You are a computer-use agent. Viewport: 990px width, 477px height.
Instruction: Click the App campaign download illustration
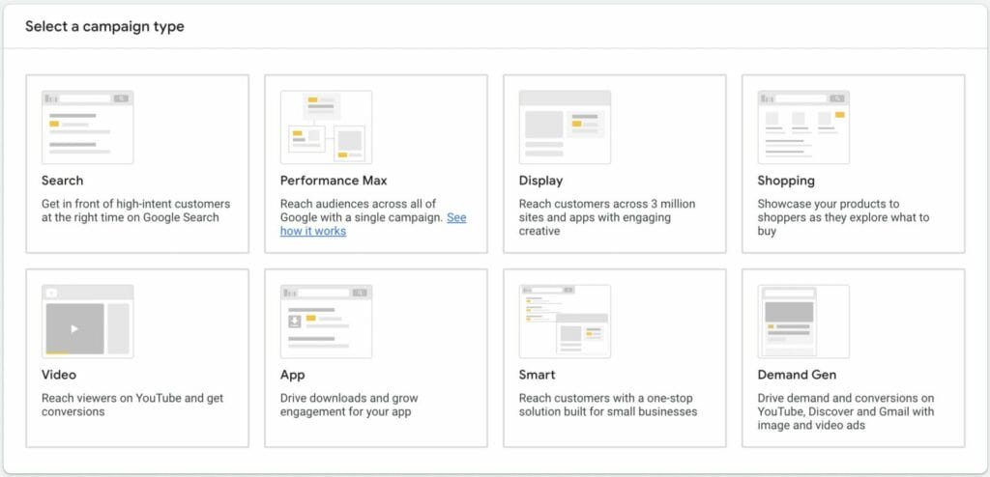(x=326, y=322)
